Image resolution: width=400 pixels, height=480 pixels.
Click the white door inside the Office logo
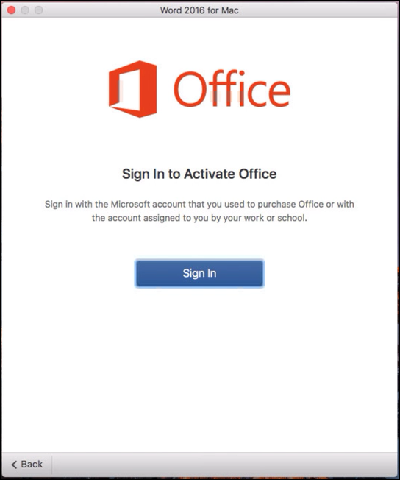pos(129,89)
